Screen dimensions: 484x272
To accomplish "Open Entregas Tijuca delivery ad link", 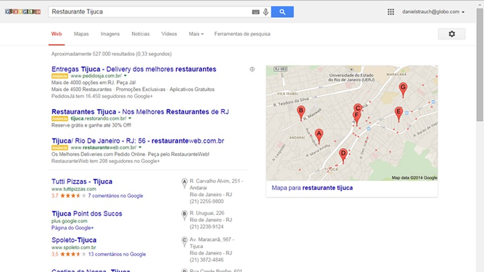I will click(x=134, y=69).
